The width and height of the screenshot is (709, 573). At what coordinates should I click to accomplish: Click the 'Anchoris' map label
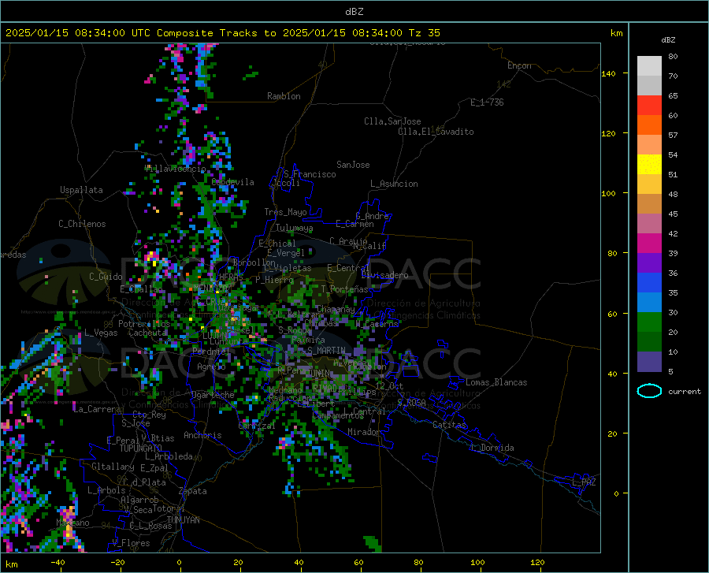pos(202,436)
